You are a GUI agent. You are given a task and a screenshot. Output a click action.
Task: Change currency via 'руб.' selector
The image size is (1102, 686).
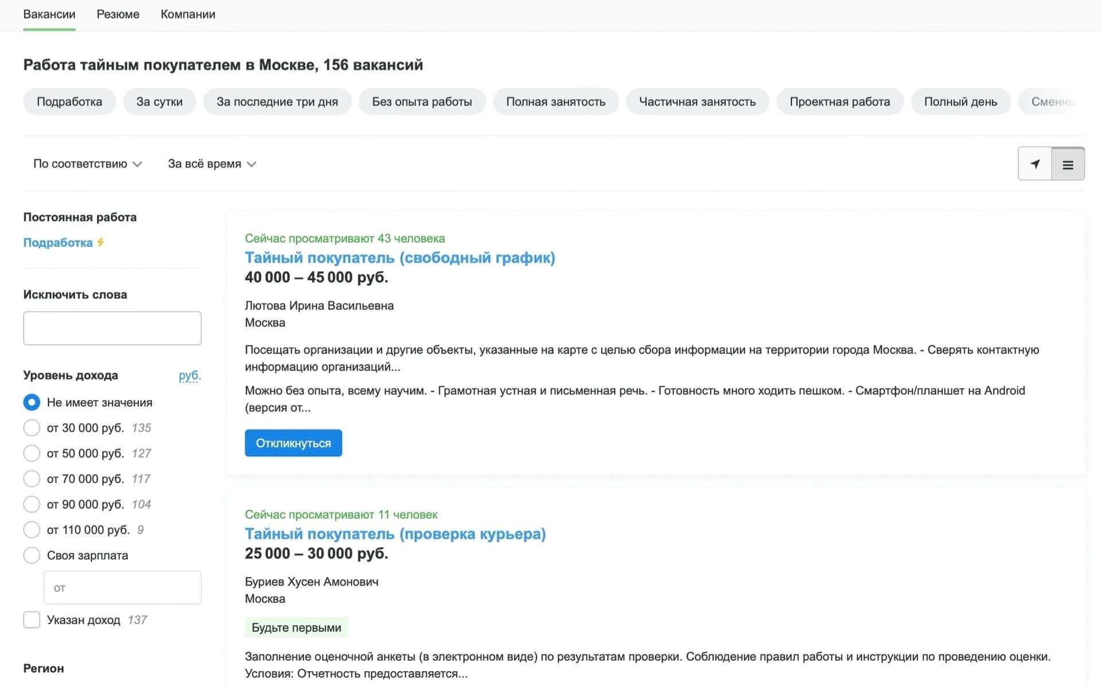(189, 375)
